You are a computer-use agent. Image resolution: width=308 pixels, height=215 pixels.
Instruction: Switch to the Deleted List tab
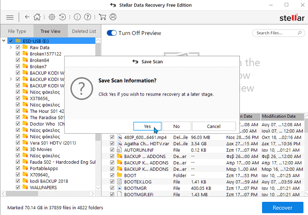84,31
